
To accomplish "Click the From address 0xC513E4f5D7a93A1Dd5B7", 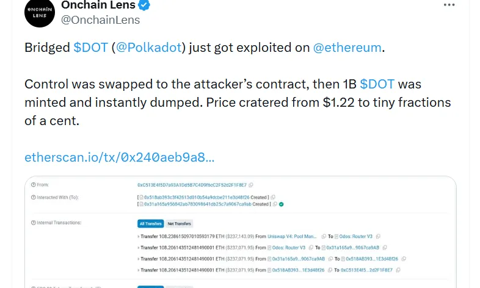I will point(192,184).
